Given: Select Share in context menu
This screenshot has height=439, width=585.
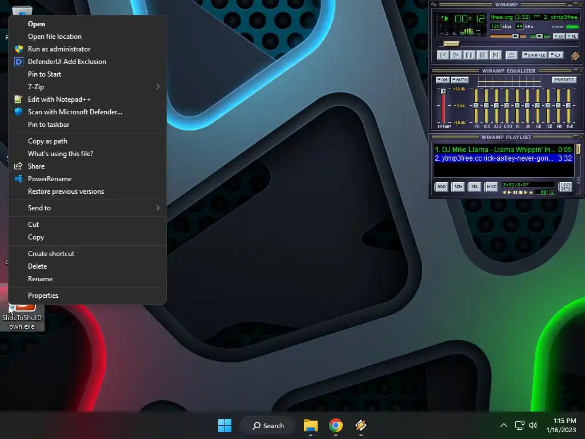Looking at the screenshot, I should (87, 166).
